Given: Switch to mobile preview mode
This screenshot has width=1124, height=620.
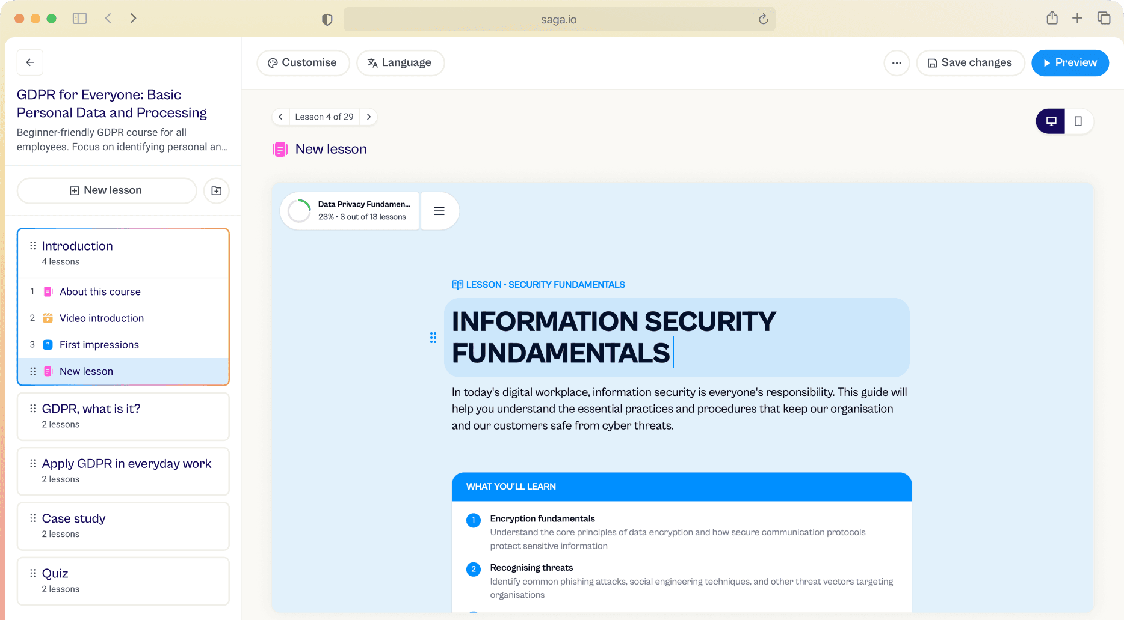Looking at the screenshot, I should [1078, 121].
